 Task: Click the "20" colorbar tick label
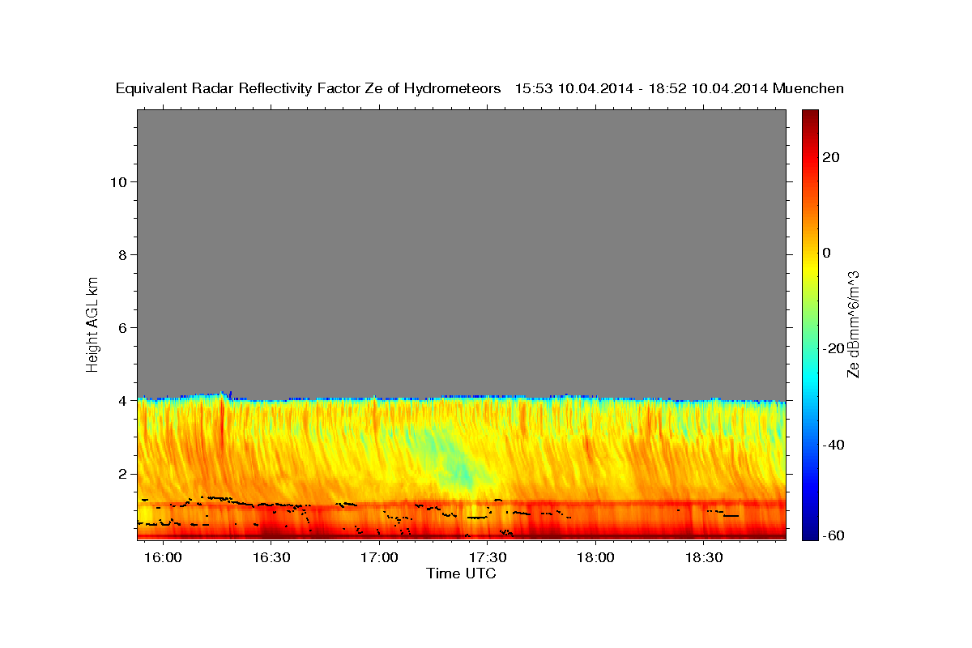point(831,157)
